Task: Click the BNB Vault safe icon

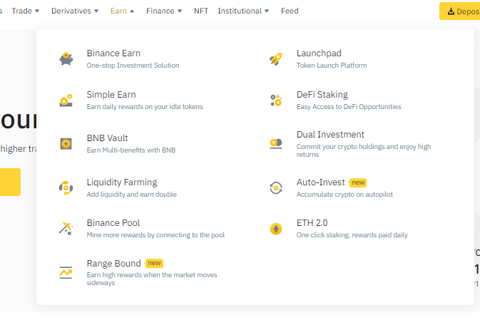Action: click(x=66, y=143)
